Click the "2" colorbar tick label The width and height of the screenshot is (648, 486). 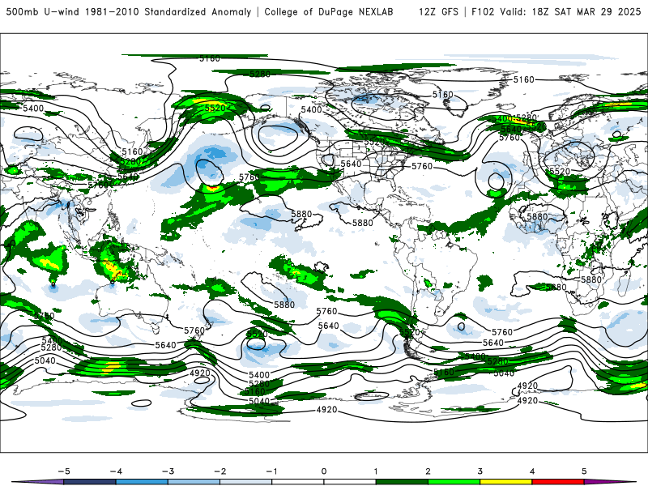[428, 471]
